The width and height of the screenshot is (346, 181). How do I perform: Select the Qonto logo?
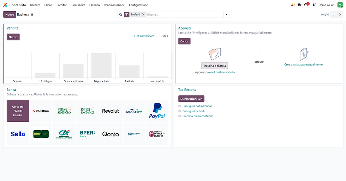[x=111, y=134]
